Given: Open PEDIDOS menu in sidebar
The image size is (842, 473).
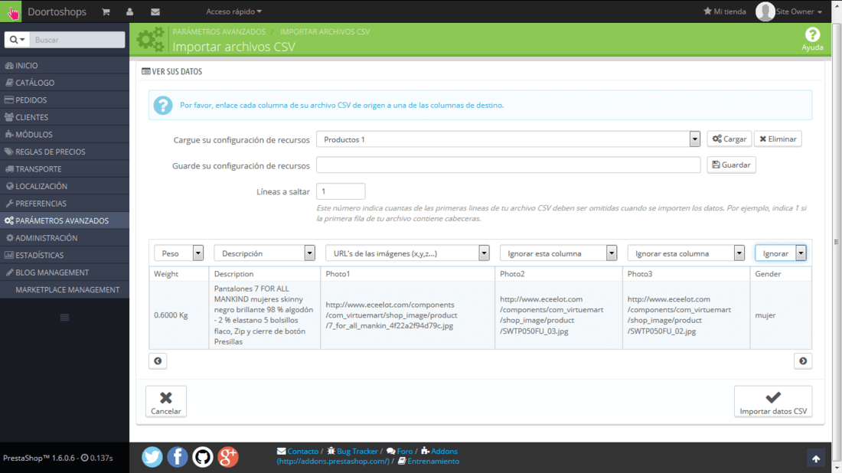Looking at the screenshot, I should pos(64,99).
